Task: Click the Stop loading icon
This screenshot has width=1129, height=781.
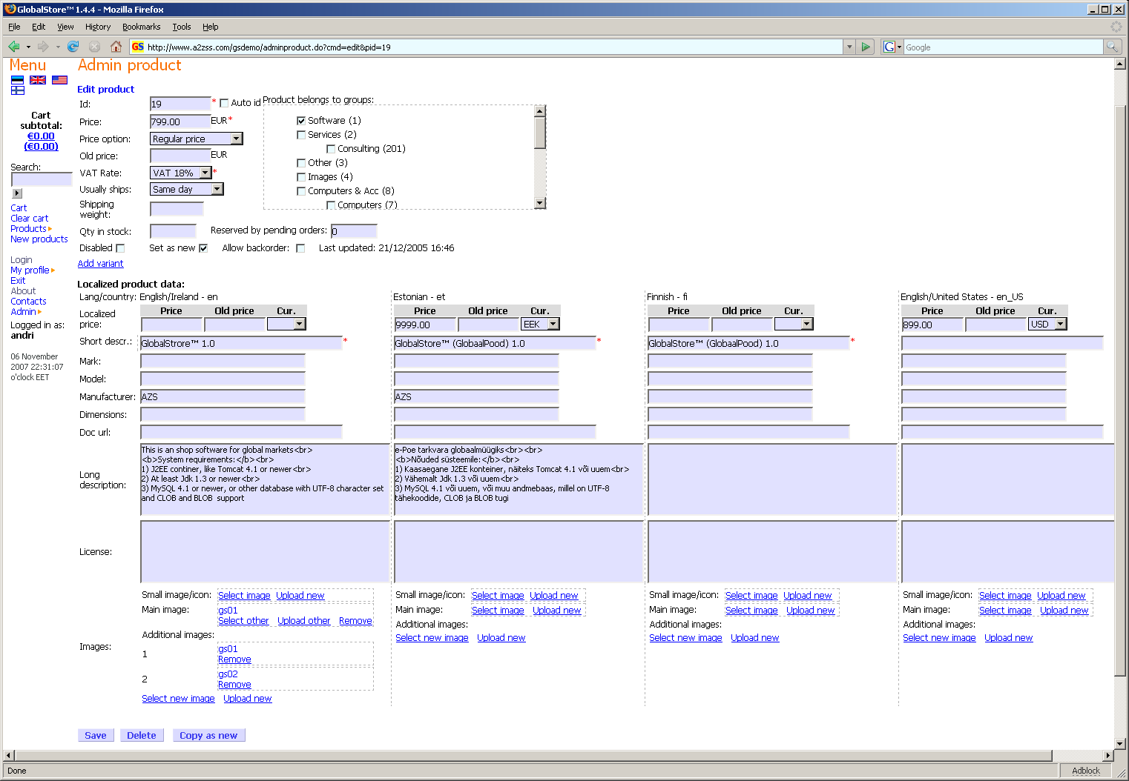Action: click(94, 47)
